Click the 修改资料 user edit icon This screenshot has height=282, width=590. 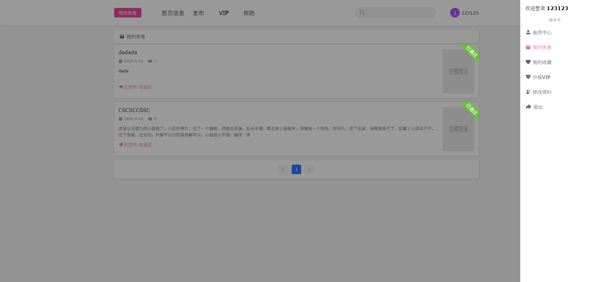[528, 92]
